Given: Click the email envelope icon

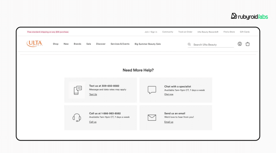Looking at the screenshot, I should [x=152, y=118].
